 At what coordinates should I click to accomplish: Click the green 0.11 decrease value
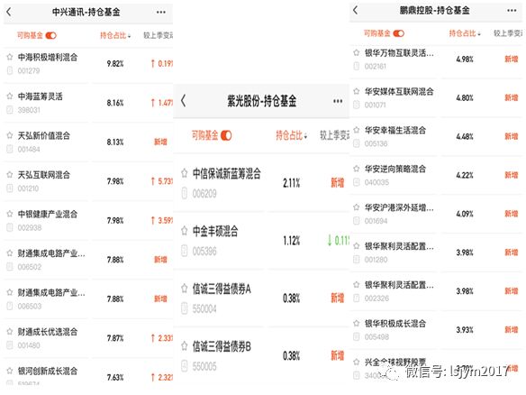[338, 241]
